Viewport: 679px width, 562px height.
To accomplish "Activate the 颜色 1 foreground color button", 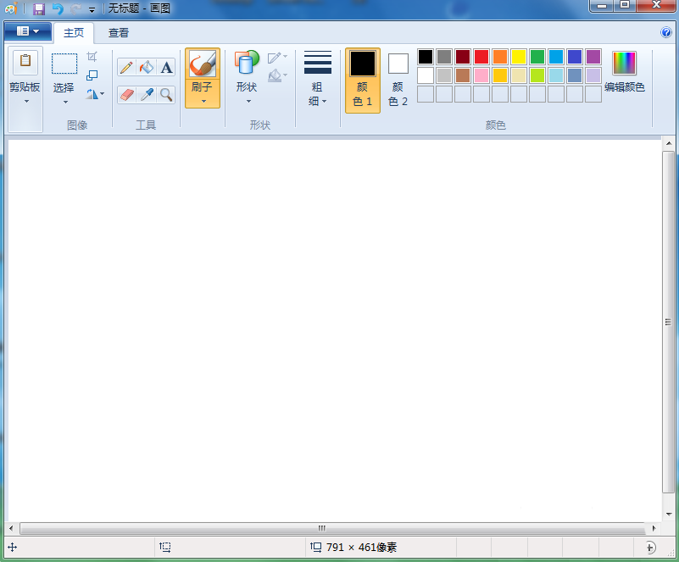I will (363, 80).
